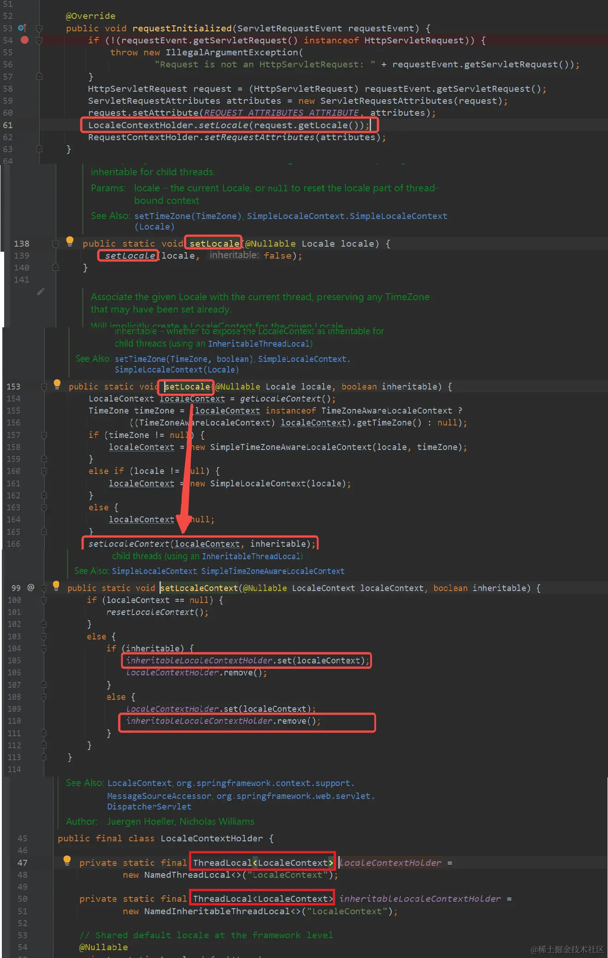Open the MessageSourceAccessor doc link
The image size is (608, 958).
(159, 796)
